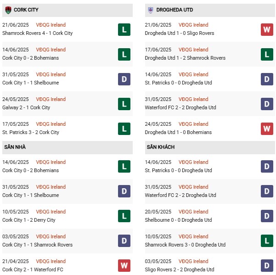Click the Cork City club crest icon
276x275 pixels.
point(8,10)
